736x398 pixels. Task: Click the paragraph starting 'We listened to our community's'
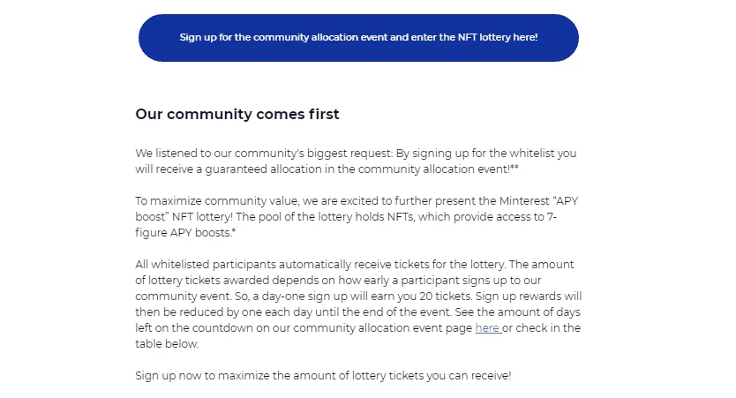pyautogui.click(x=356, y=161)
